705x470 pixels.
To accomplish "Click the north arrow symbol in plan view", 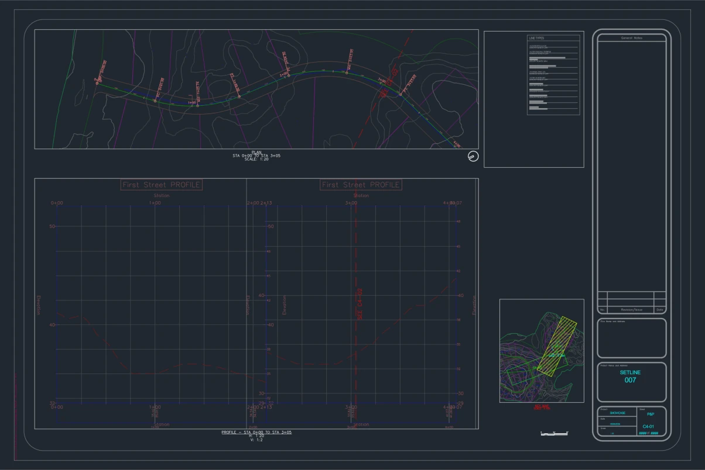I will pyautogui.click(x=474, y=157).
